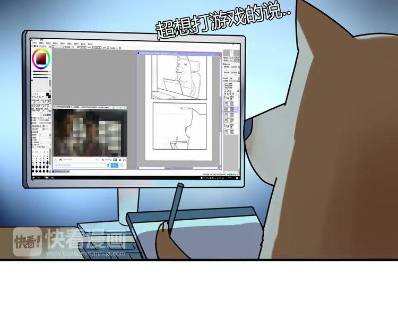This screenshot has height=311, width=398.
Task: Adjust the video player volume slider
Action: [108, 160]
